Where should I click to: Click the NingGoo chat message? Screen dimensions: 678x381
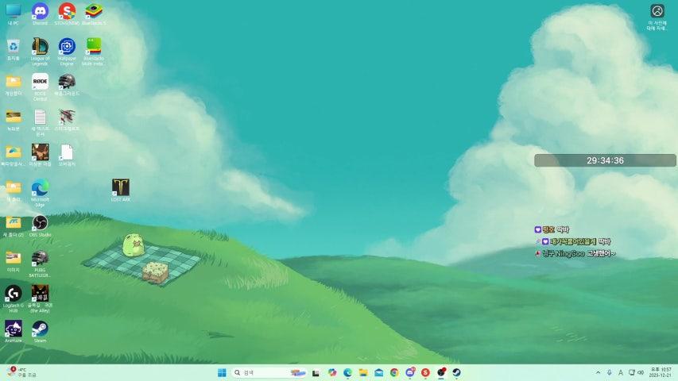[575, 253]
